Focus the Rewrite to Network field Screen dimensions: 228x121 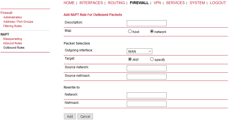[x=147, y=95]
